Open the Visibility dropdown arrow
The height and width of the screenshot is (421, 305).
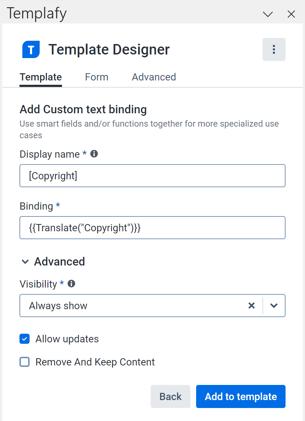coord(274,306)
